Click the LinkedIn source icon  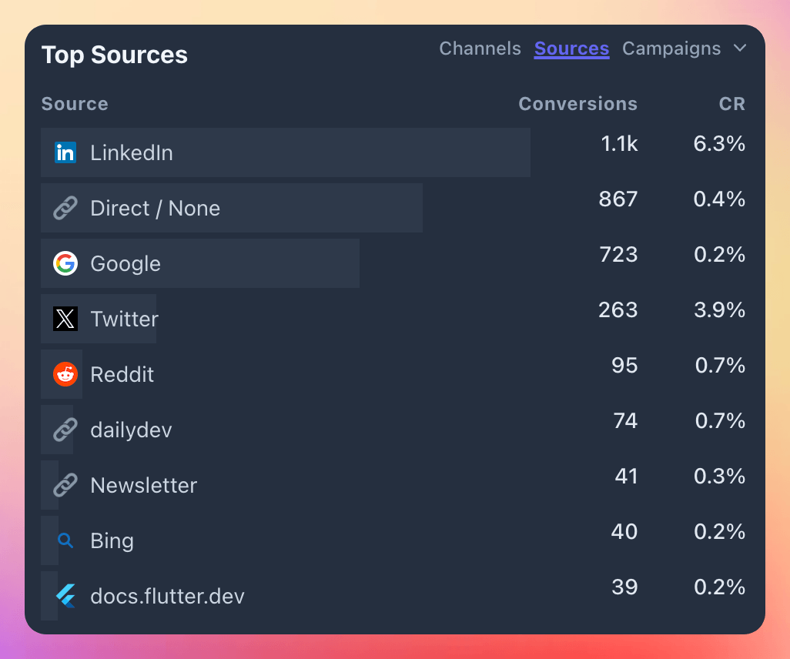pos(65,152)
